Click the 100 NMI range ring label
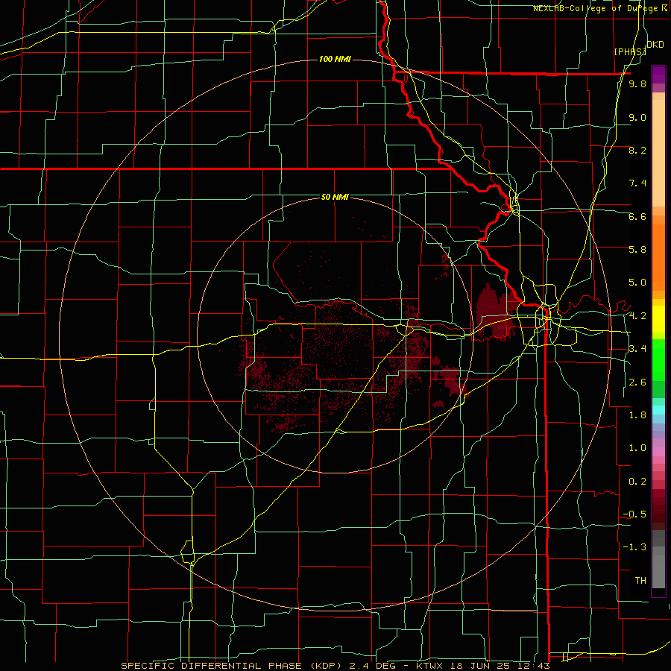 (x=335, y=59)
